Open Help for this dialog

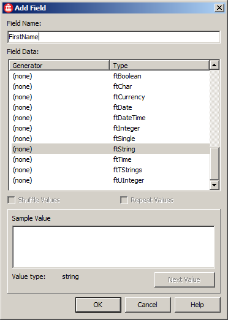tap(197, 305)
